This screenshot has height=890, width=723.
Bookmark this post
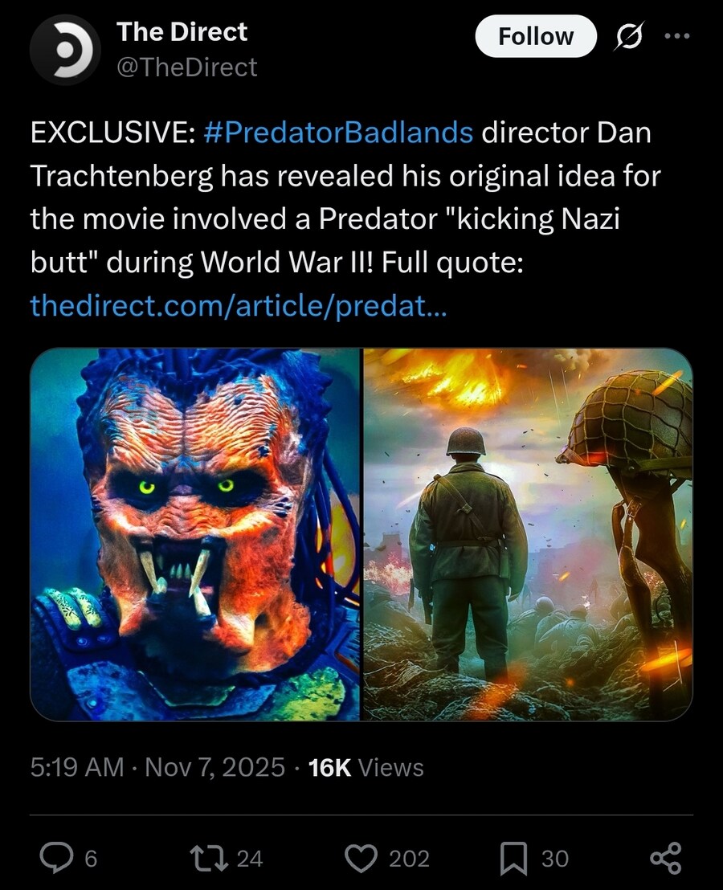click(513, 858)
